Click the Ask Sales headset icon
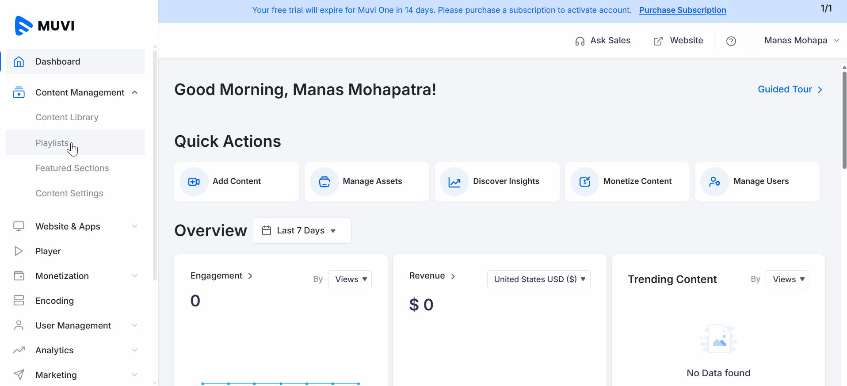 [x=580, y=41]
